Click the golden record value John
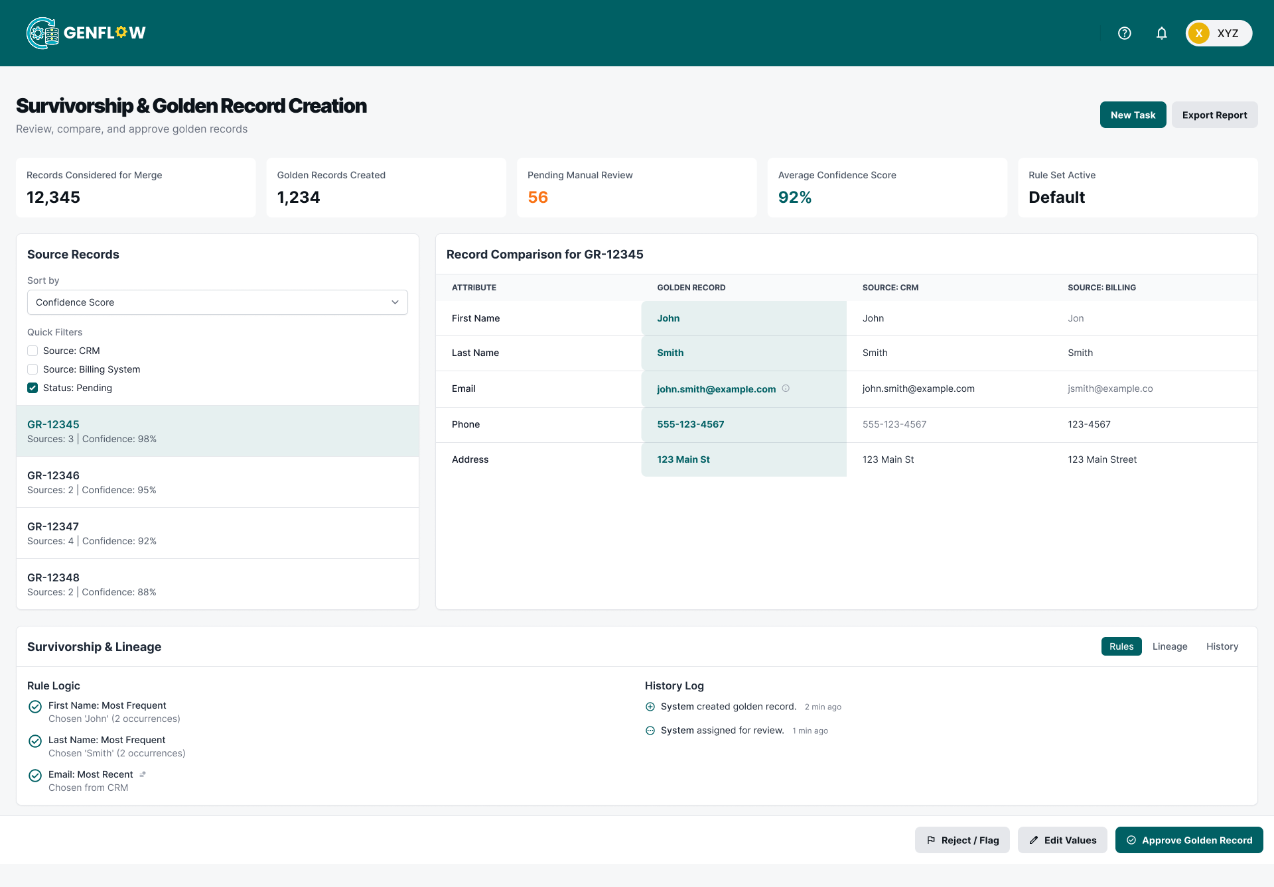Viewport: 1274px width, 887px height. click(x=668, y=318)
